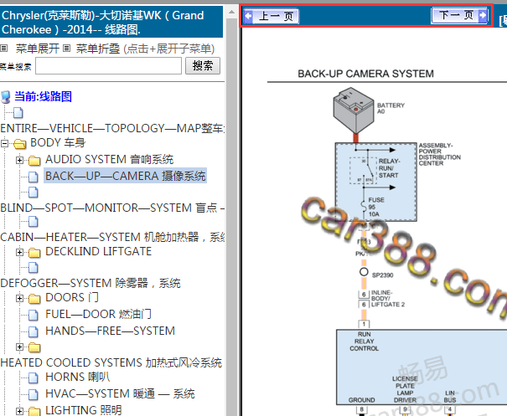507x416 pixels.
Task: Click the page icon above ENTIRE—VEHICLE—TOPOLOGY—MAP
Action: (18, 113)
